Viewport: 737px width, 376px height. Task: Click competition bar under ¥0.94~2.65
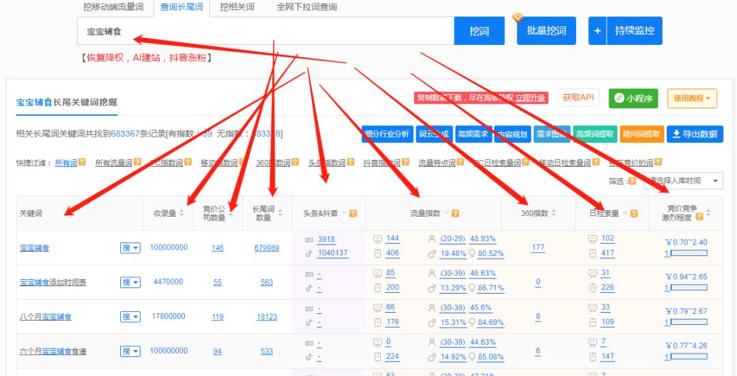click(x=689, y=287)
